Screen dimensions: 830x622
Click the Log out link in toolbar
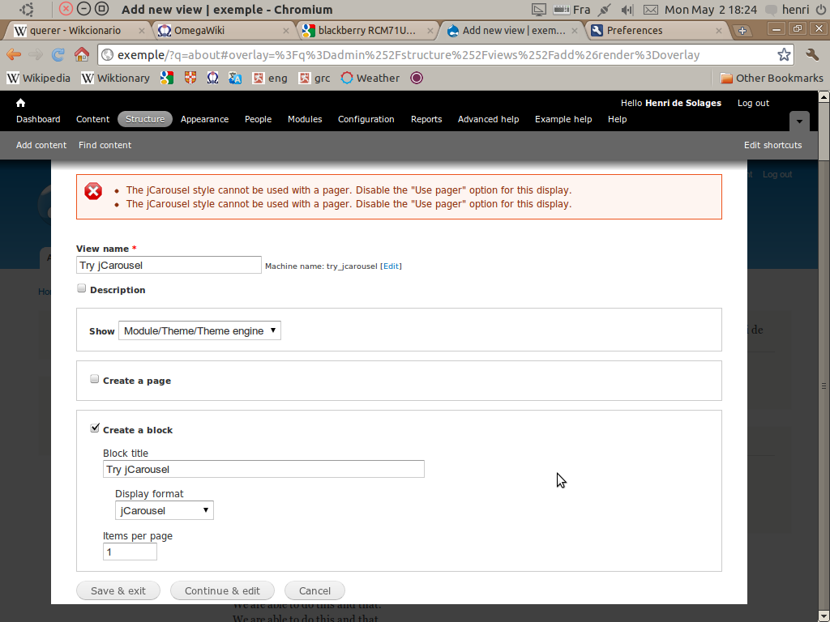point(753,103)
